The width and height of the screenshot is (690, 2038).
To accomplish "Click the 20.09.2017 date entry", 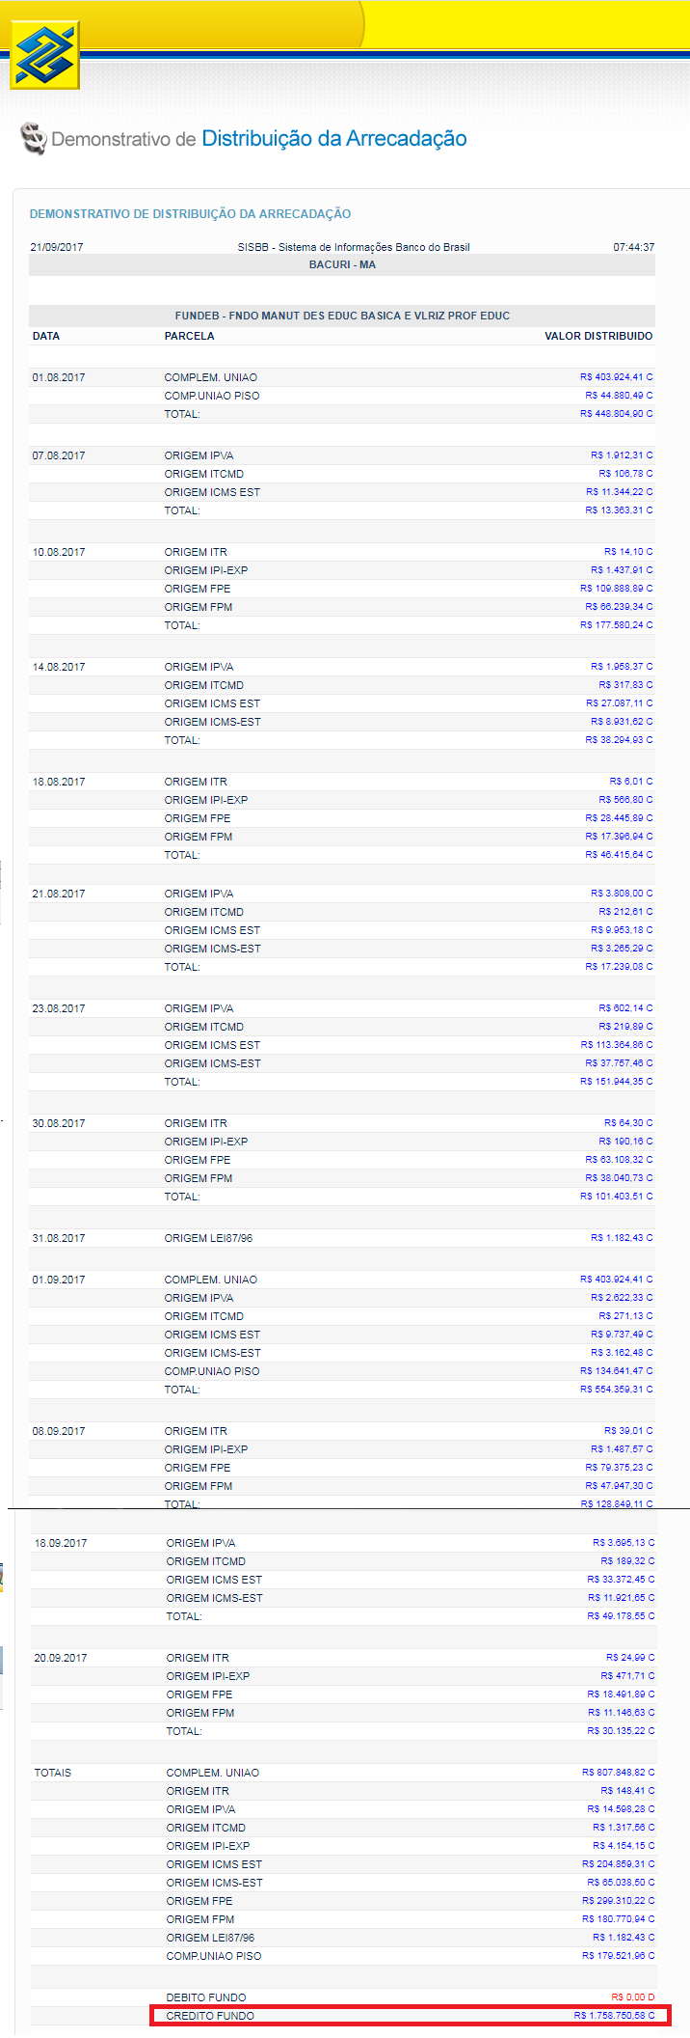I will (61, 1658).
